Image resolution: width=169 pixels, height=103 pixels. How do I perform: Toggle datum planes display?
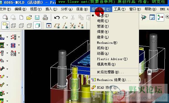click(57, 26)
